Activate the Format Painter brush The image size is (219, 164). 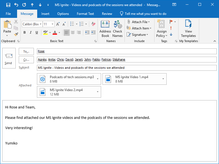pyautogui.click(x=16, y=34)
